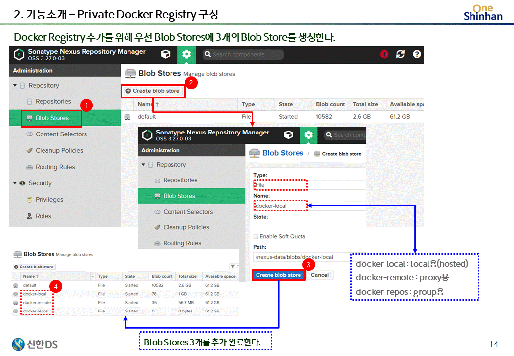The height and width of the screenshot is (356, 514).
Task: Sort by the Name column header in the top list
Action: coord(185,104)
